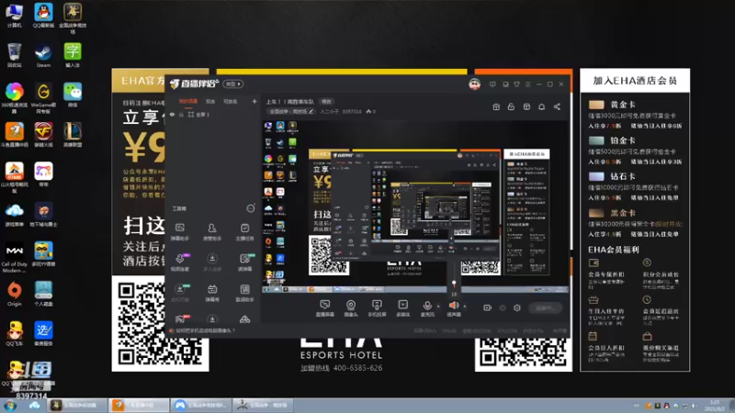This screenshot has height=413, width=735.
Task: Open the user avatar profile
Action: point(474,84)
